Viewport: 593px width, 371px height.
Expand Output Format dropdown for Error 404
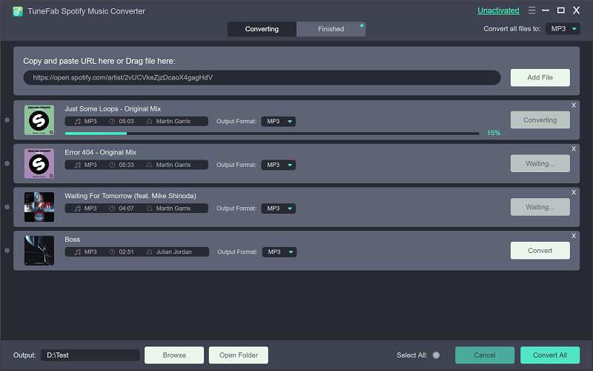[279, 165]
